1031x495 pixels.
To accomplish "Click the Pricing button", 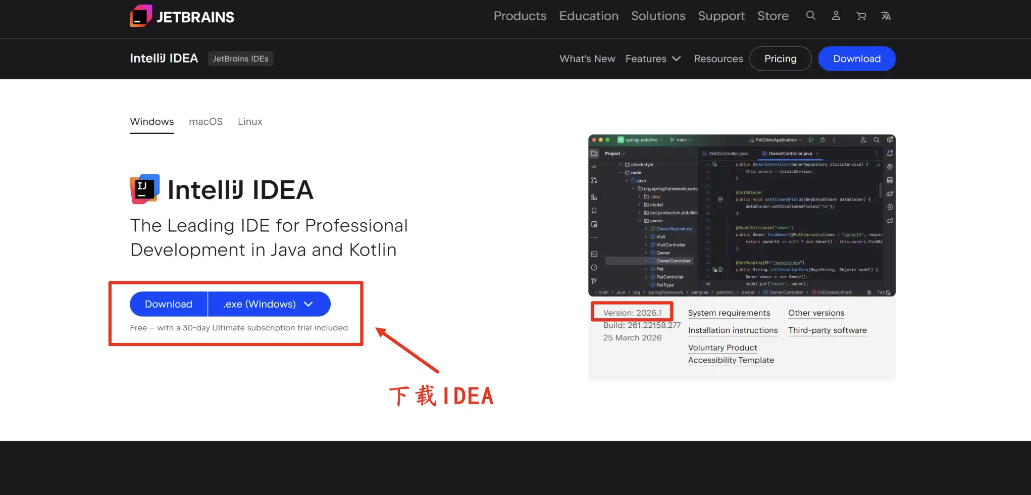I will pos(781,59).
